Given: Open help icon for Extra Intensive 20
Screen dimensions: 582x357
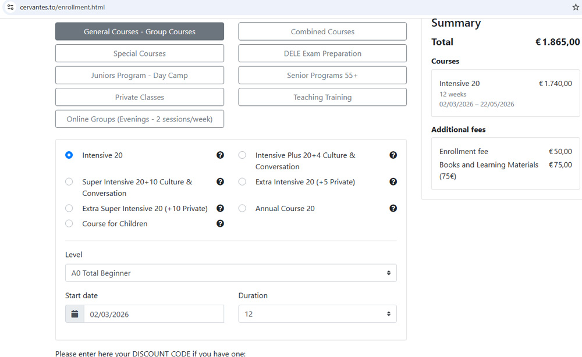Looking at the screenshot, I should pyautogui.click(x=393, y=181).
